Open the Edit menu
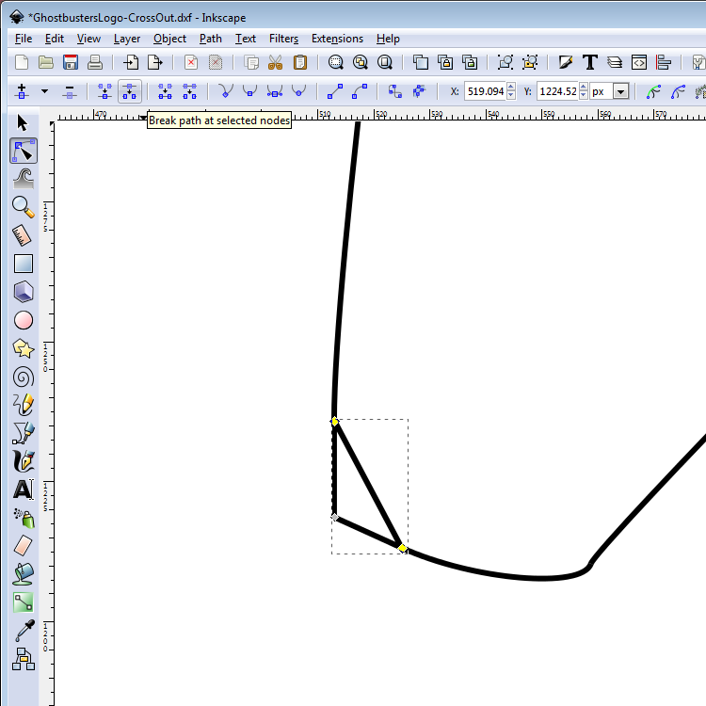 (54, 39)
